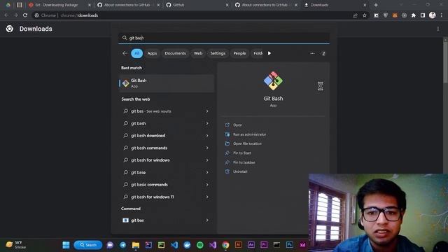Switch to the People filter tab
448x252 pixels.
(x=239, y=53)
